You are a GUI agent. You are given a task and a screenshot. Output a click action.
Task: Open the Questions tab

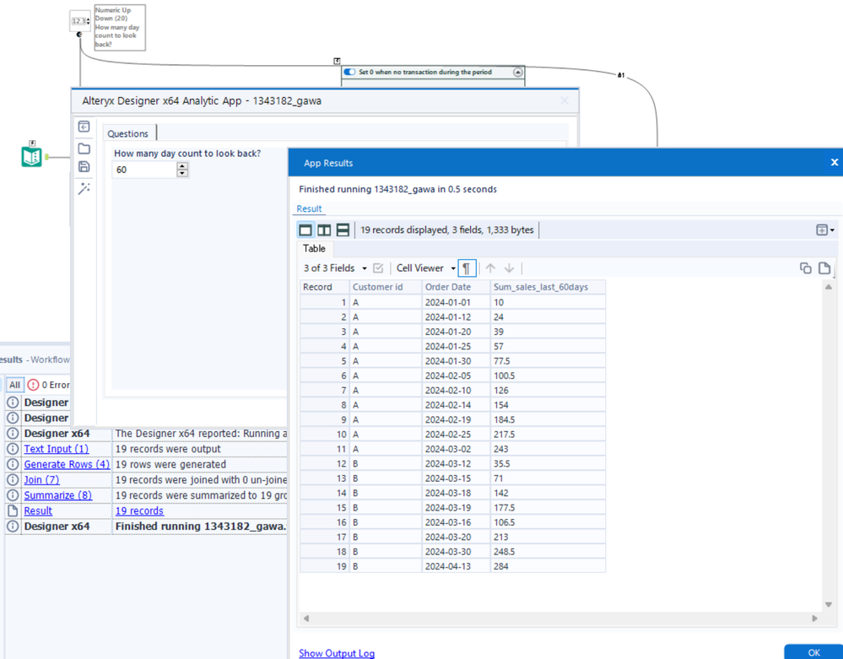point(128,134)
